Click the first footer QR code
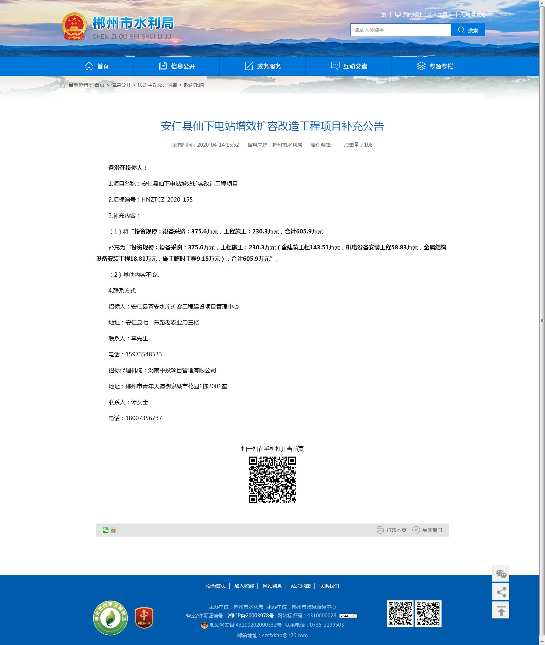Image resolution: width=545 pixels, height=645 pixels. click(400, 614)
